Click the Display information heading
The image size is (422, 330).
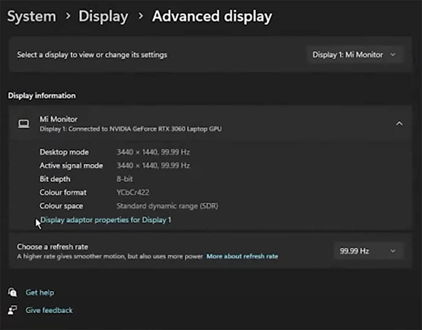[x=42, y=95]
